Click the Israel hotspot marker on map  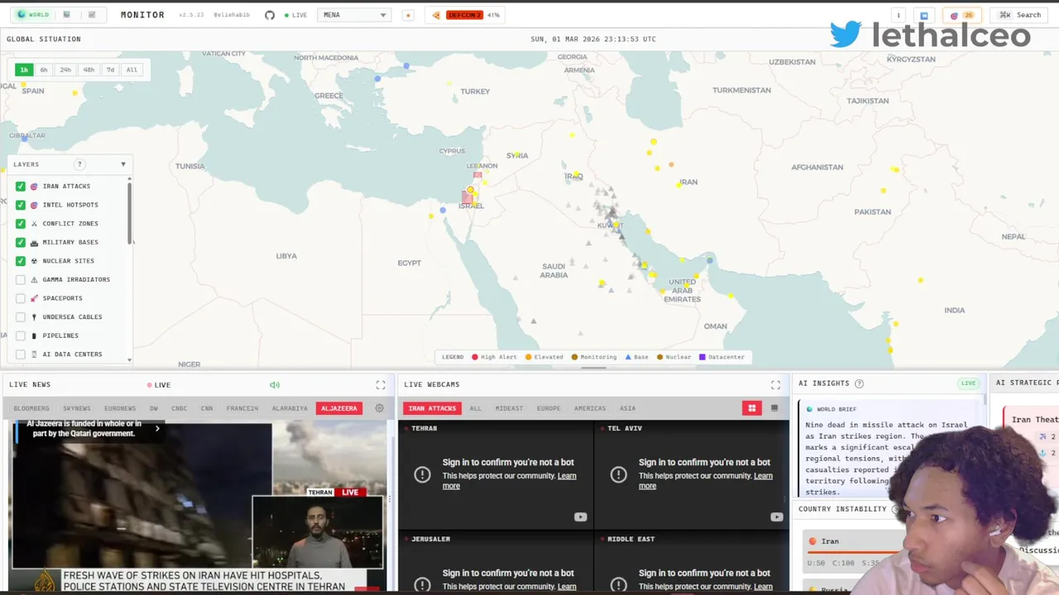point(470,190)
